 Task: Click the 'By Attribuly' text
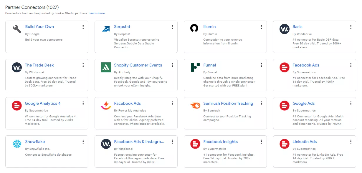[122, 72]
